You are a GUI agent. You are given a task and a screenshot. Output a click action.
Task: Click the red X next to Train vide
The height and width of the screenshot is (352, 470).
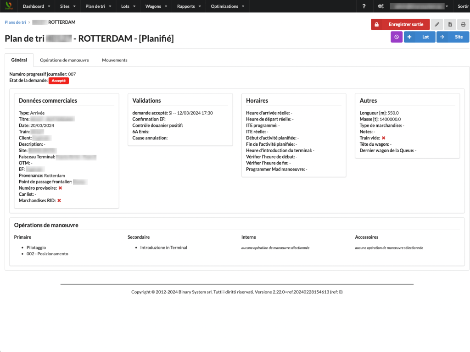(x=383, y=138)
